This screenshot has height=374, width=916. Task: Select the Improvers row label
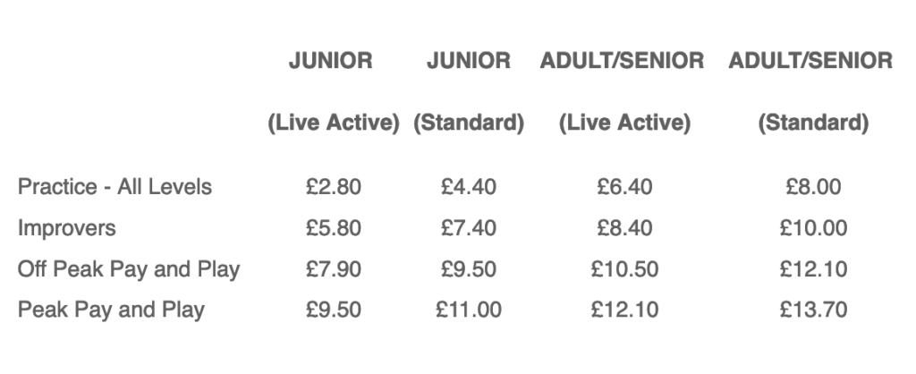(x=66, y=228)
